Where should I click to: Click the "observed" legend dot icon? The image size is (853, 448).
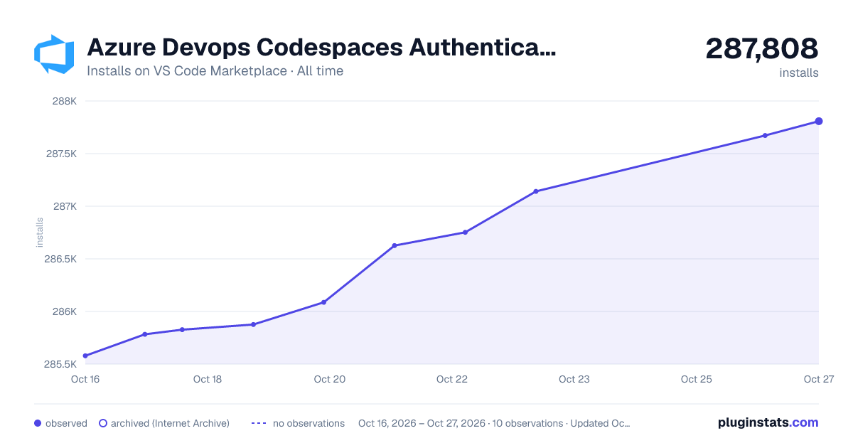[38, 423]
